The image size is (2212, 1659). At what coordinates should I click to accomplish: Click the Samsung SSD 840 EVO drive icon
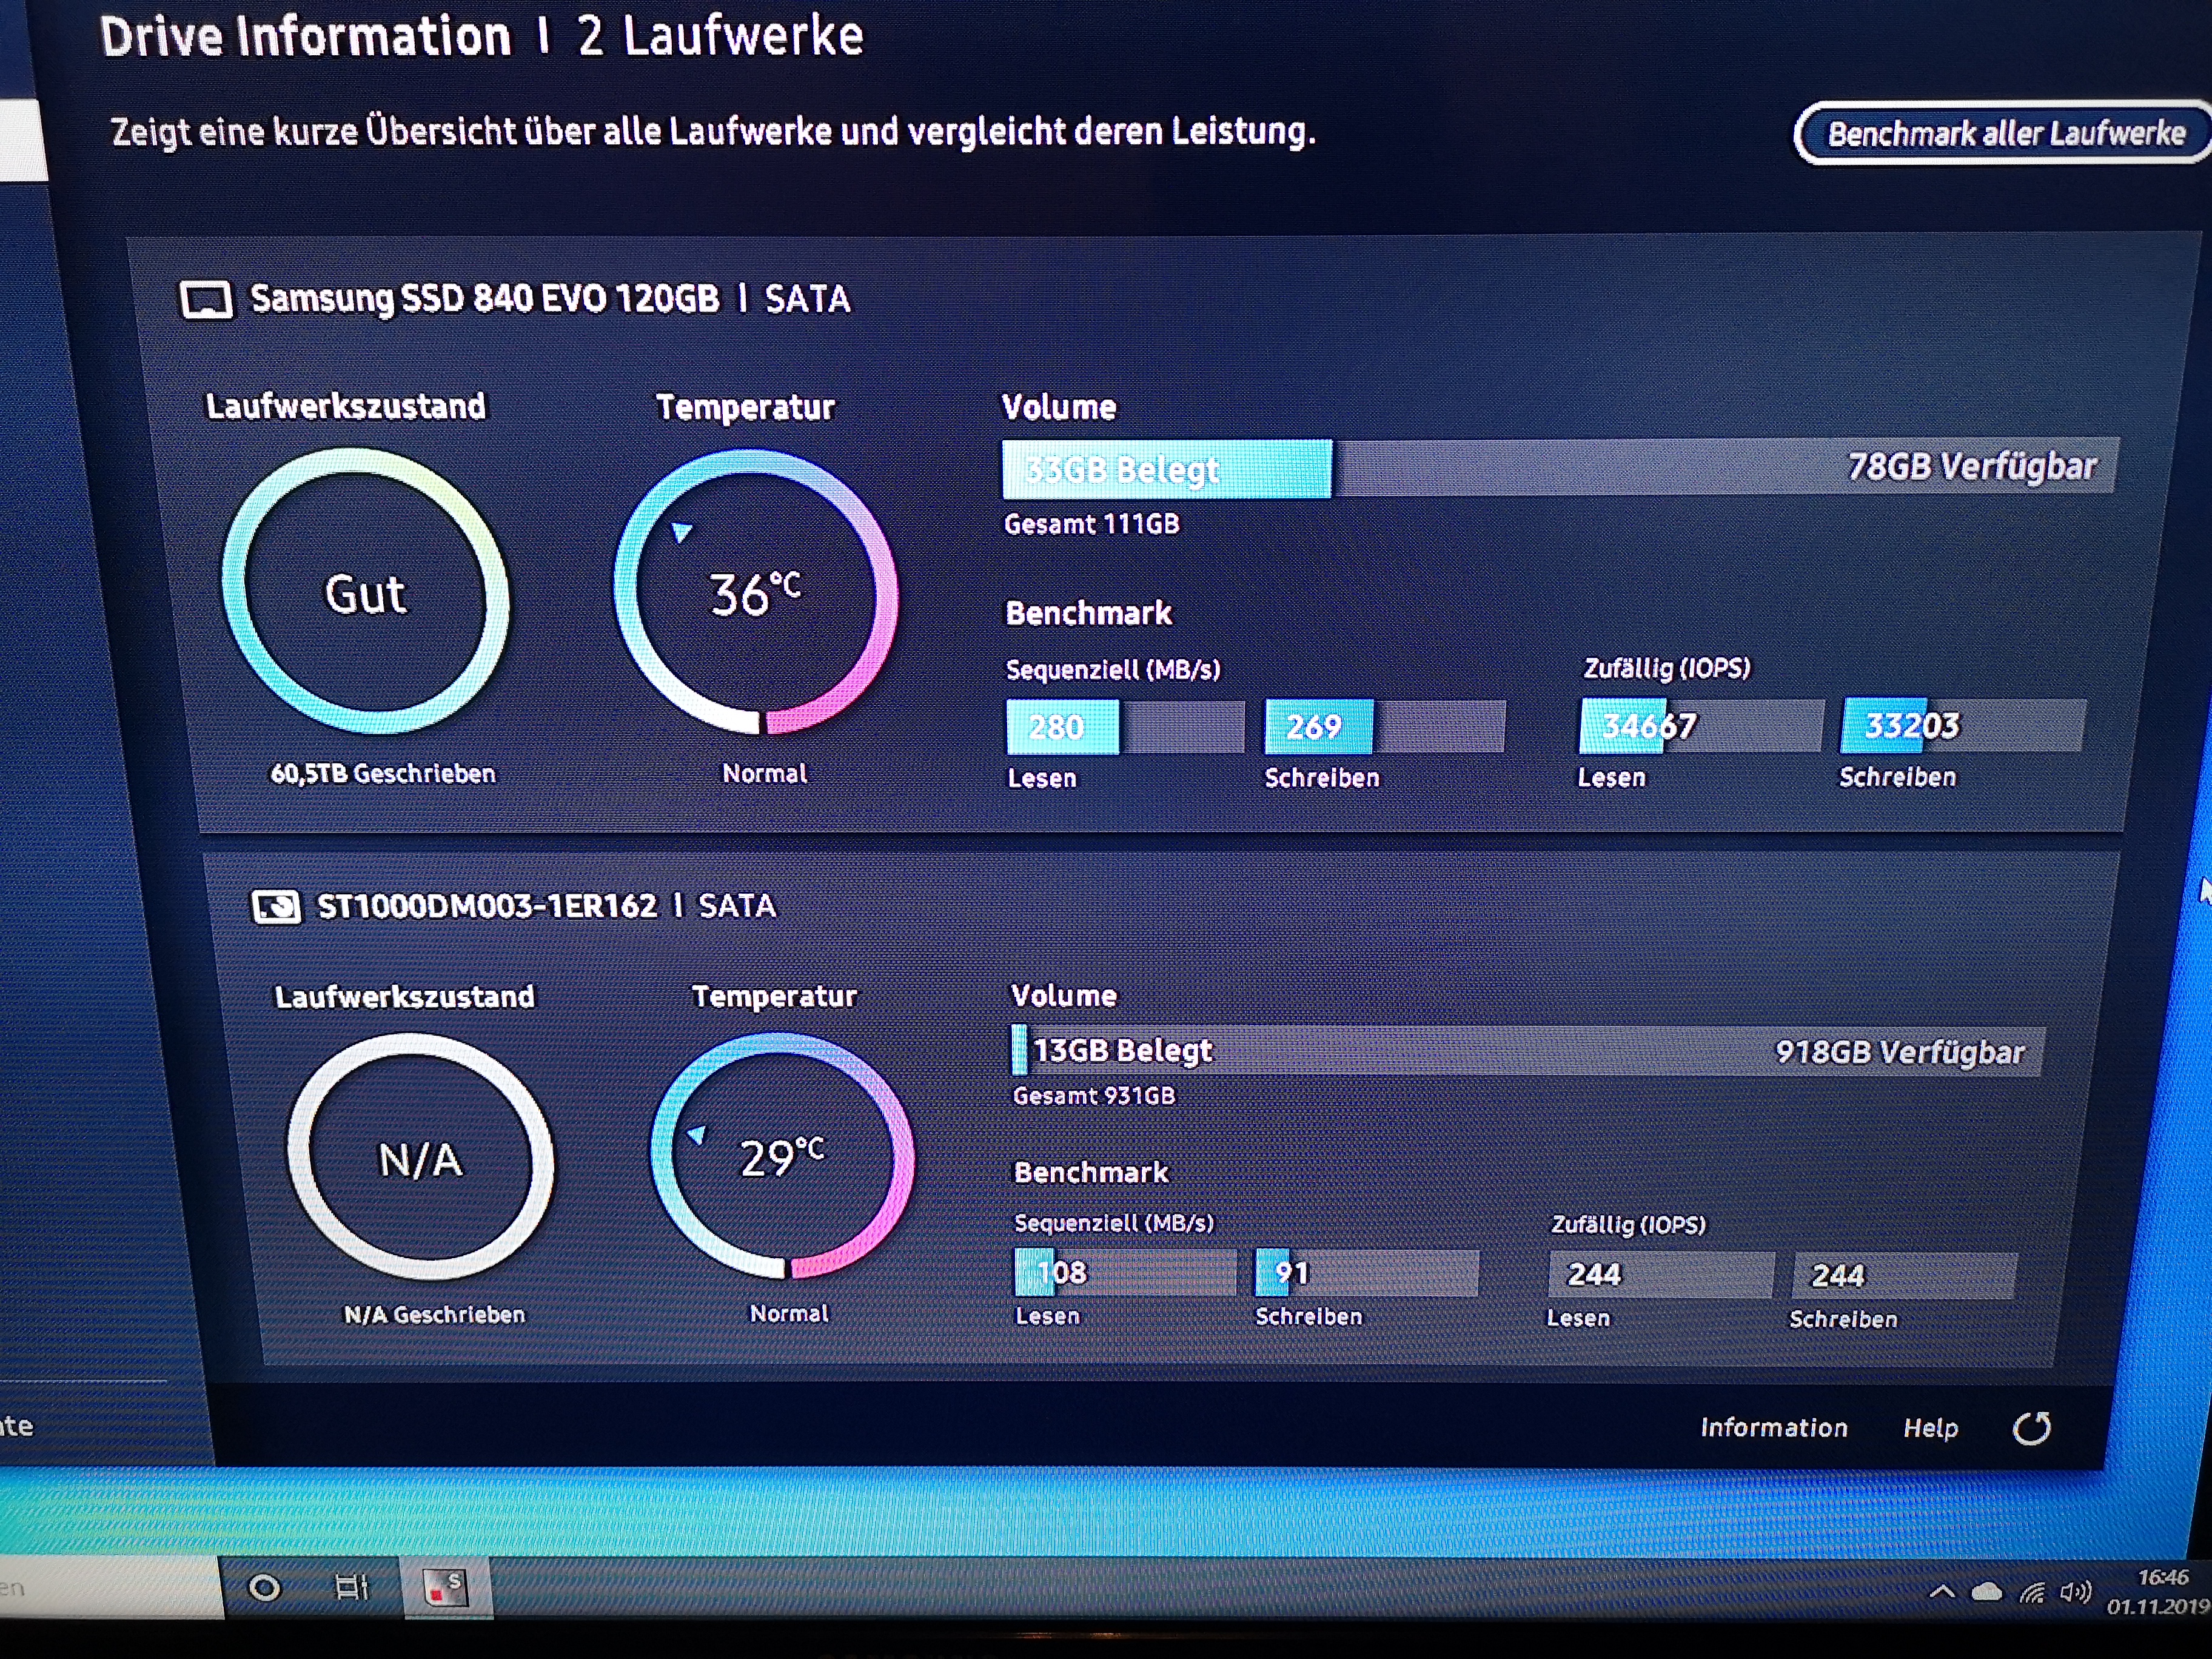tap(206, 299)
